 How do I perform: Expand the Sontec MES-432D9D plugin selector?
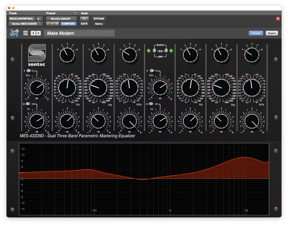(26, 24)
